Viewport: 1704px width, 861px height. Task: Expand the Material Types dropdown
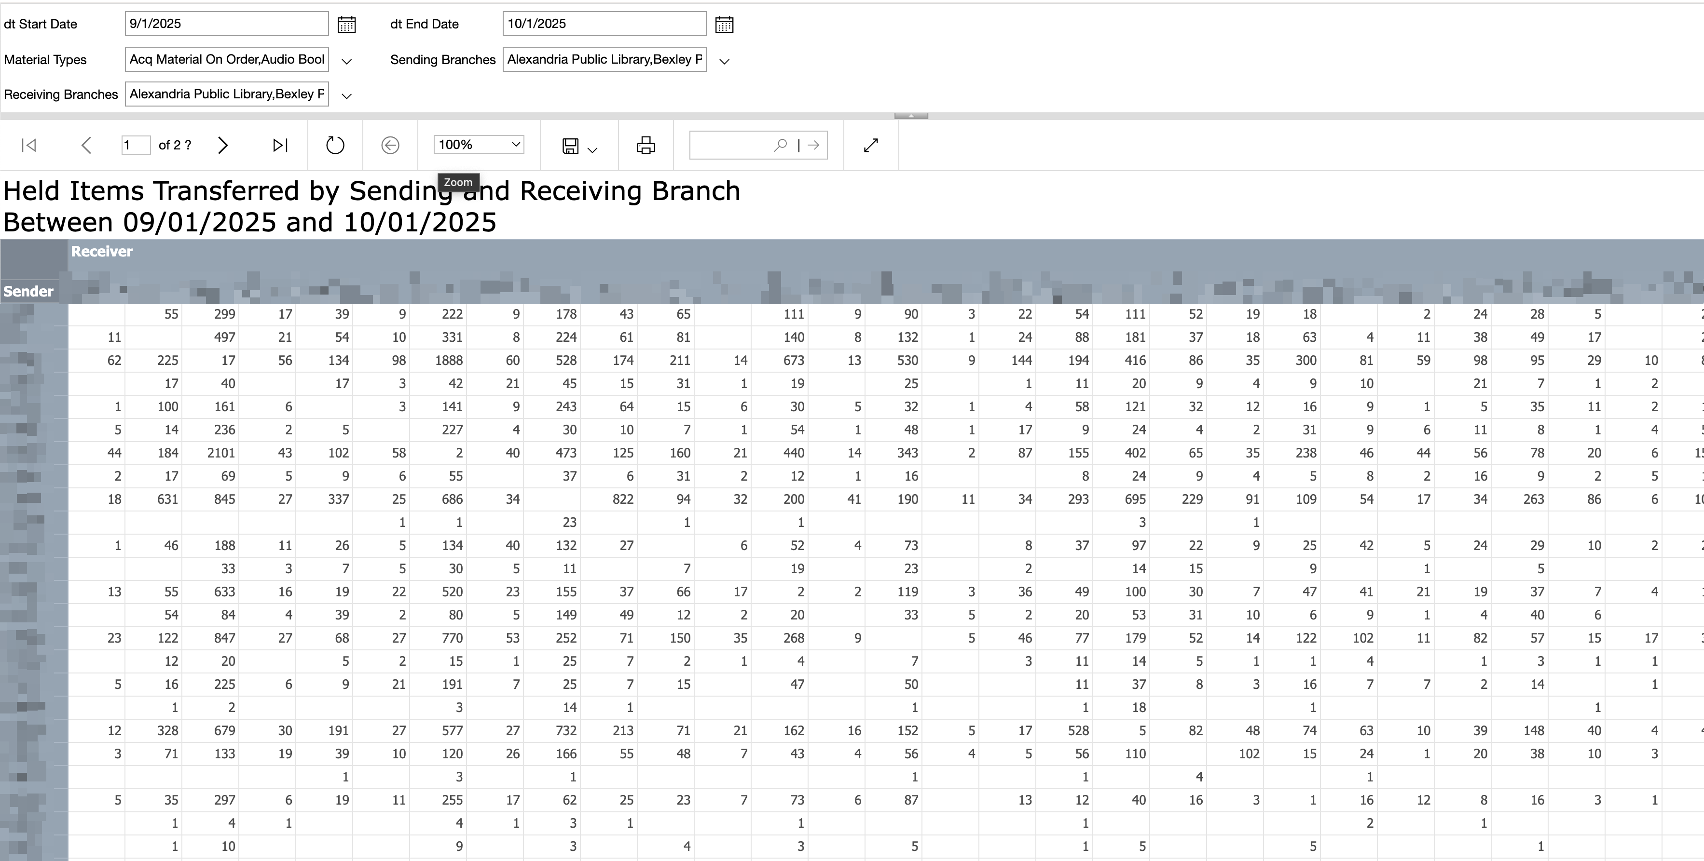click(x=346, y=61)
